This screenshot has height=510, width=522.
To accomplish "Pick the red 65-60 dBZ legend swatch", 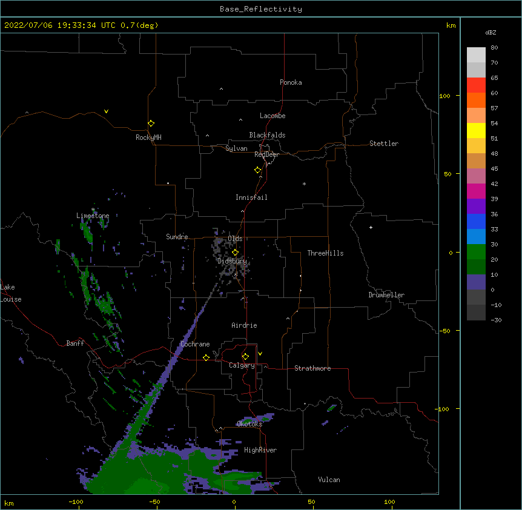I will pos(476,85).
